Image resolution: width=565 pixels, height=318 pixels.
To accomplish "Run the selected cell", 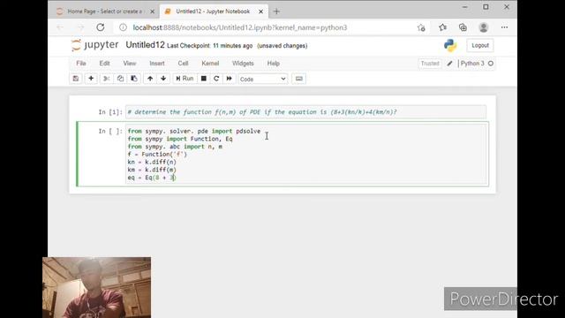I will point(185,79).
